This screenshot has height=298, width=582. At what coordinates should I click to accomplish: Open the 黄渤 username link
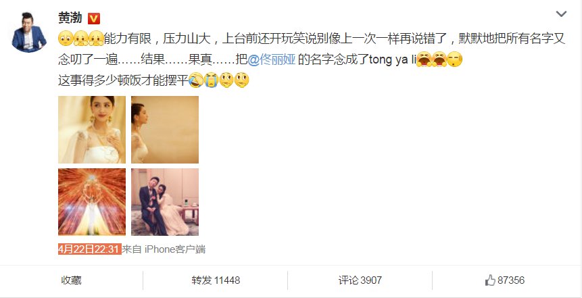[x=70, y=18]
